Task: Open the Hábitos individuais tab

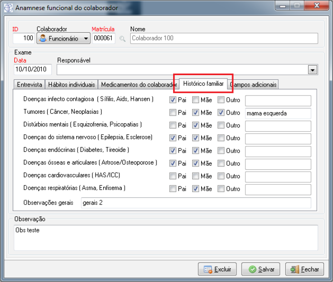Action: tap(71, 85)
